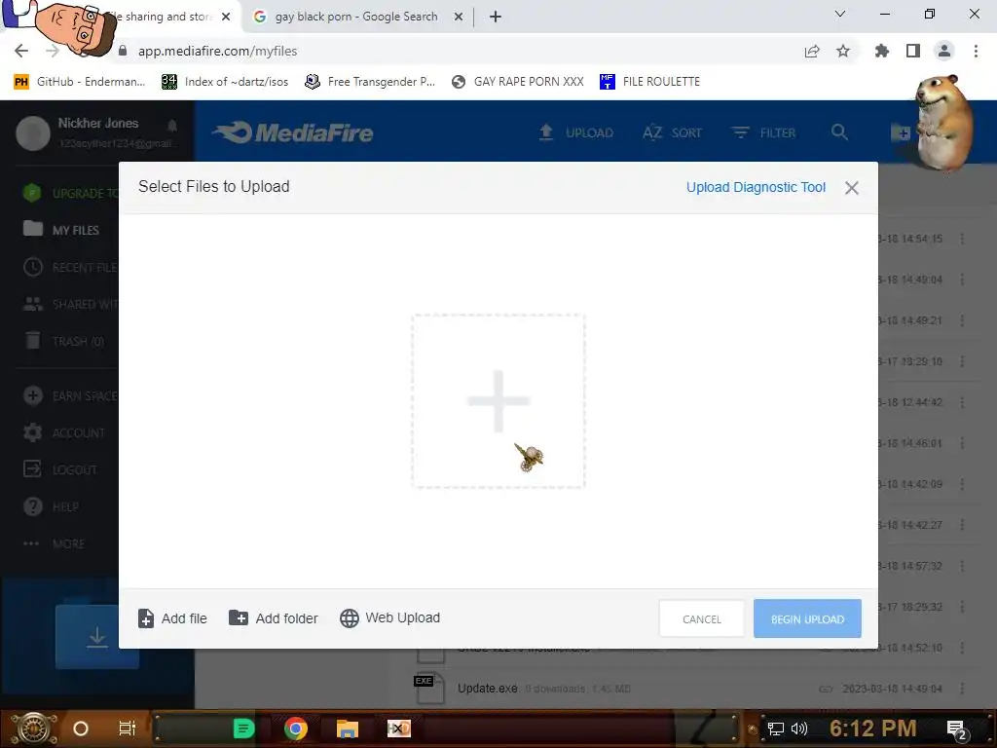This screenshot has width=997, height=748.
Task: Open options menu for the 14:54:15 file row
Action: (962, 239)
